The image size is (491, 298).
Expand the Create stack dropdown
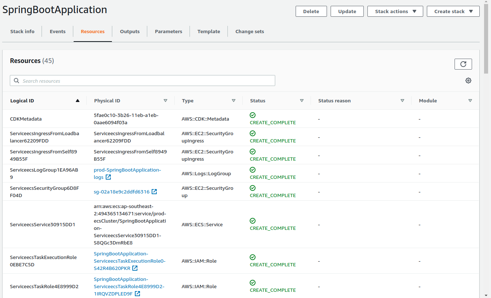(x=453, y=11)
